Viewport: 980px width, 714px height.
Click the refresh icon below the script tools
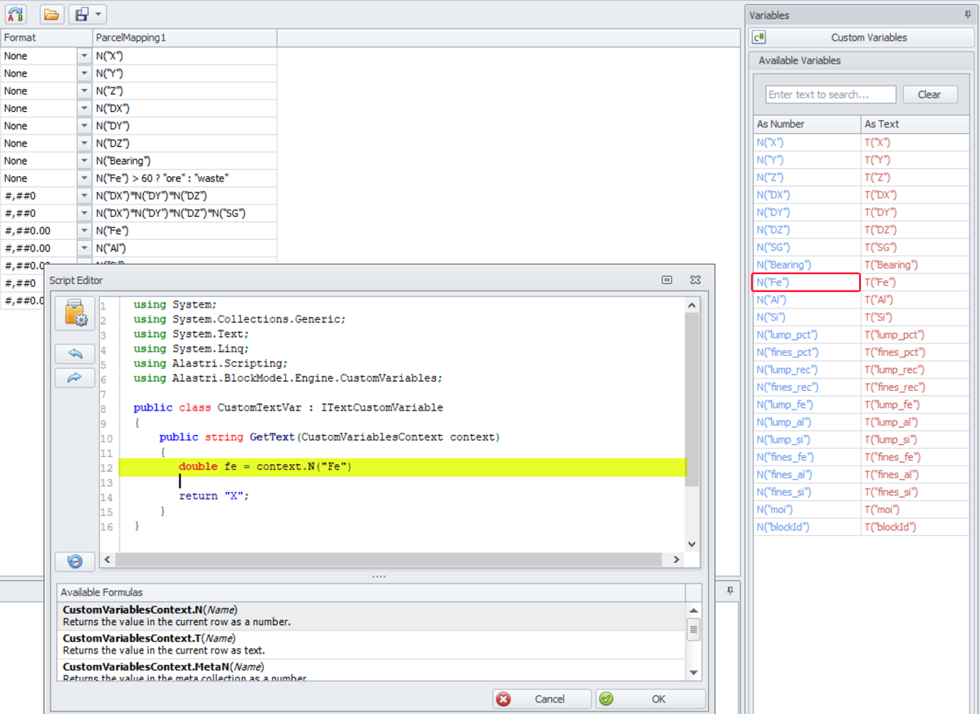point(74,561)
